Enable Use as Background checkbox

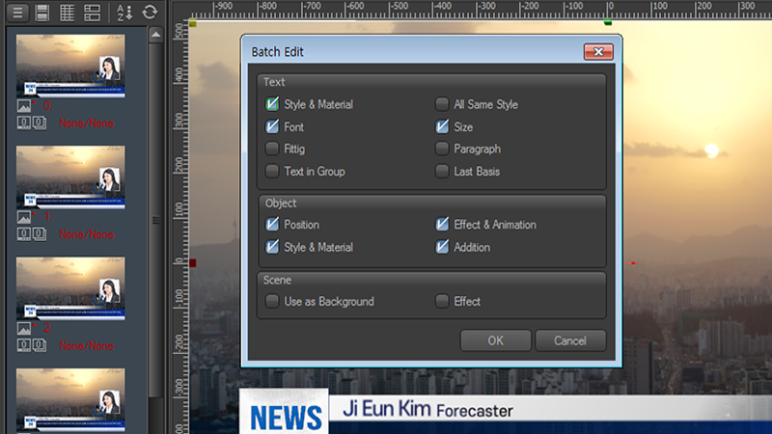tap(272, 301)
